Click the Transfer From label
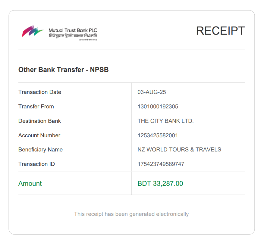 pos(36,107)
